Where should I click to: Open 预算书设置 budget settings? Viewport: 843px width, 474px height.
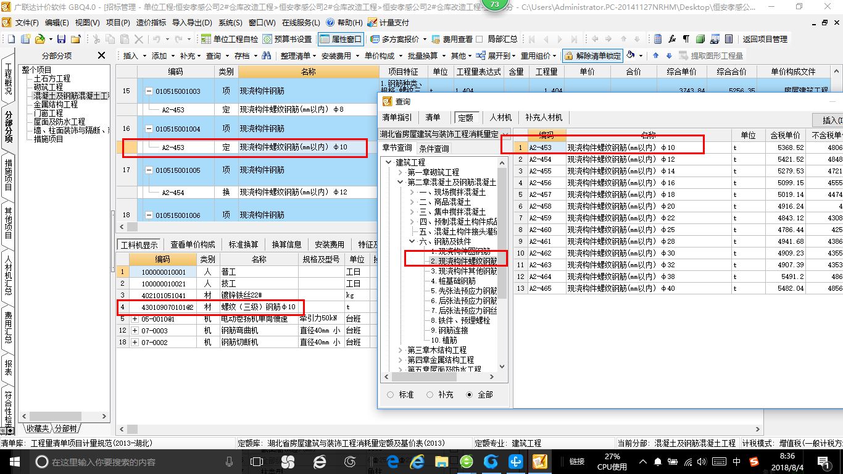[x=287, y=39]
